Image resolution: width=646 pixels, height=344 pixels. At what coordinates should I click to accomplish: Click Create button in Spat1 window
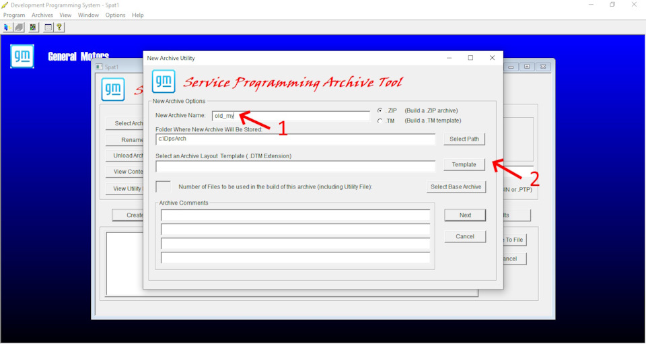128,215
